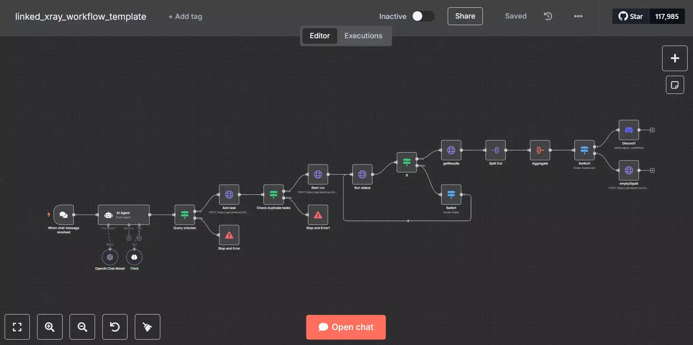Select the Switch rules node
The image size is (693, 345).
[x=451, y=195]
